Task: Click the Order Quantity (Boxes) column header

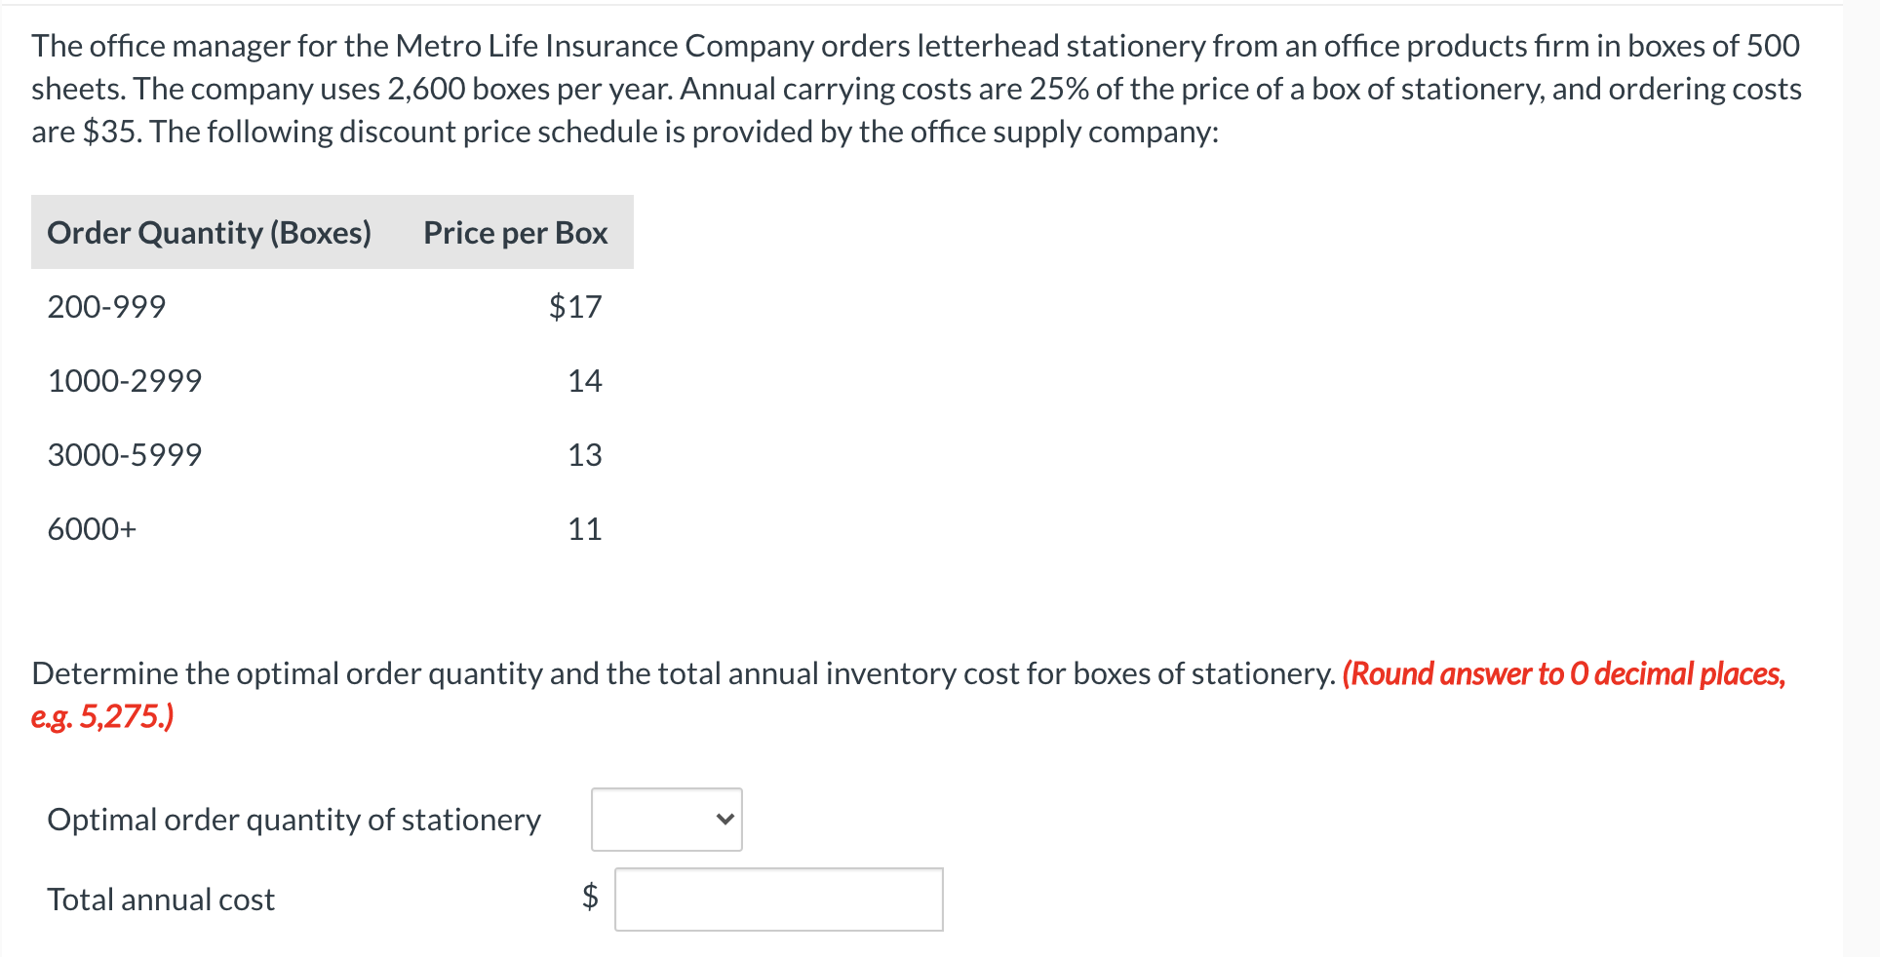Action: coord(210,232)
